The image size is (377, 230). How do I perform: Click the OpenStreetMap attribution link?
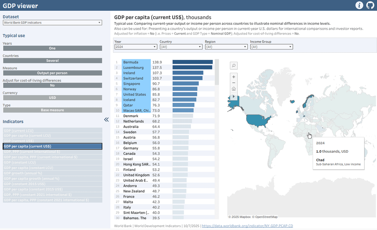[x=265, y=217]
